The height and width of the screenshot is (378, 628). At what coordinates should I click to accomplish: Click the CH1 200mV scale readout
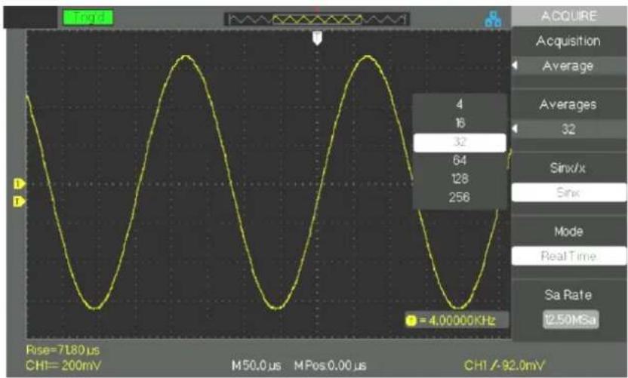[63, 365]
